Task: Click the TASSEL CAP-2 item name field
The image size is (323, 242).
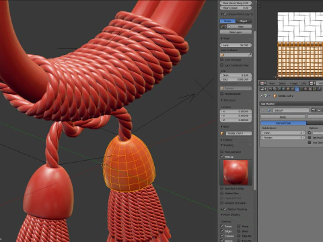Action: pyautogui.click(x=238, y=133)
